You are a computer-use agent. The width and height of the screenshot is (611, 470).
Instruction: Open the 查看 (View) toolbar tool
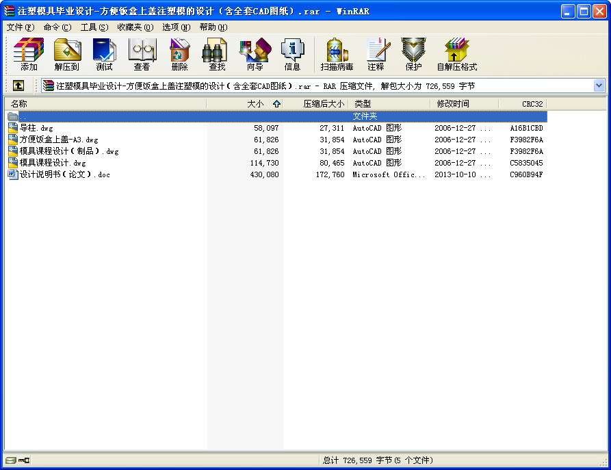142,55
